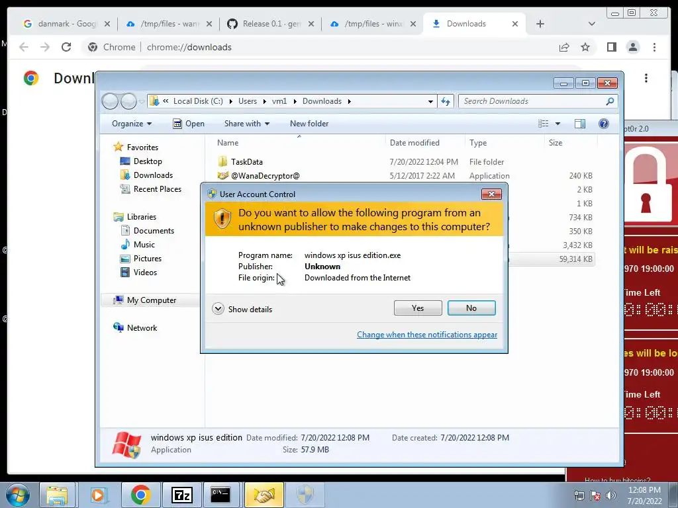Open 7-Zip from the taskbar
The image size is (678, 508).
(x=181, y=495)
